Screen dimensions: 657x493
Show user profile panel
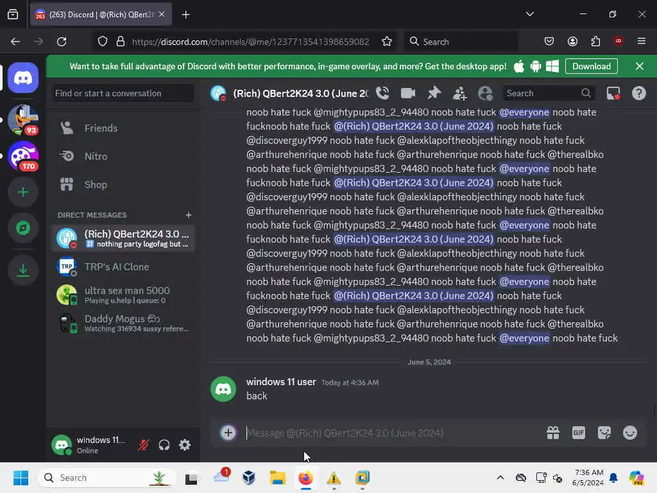485,93
